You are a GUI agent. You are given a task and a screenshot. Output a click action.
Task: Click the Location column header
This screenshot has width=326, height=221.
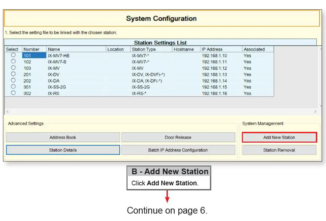pos(118,49)
